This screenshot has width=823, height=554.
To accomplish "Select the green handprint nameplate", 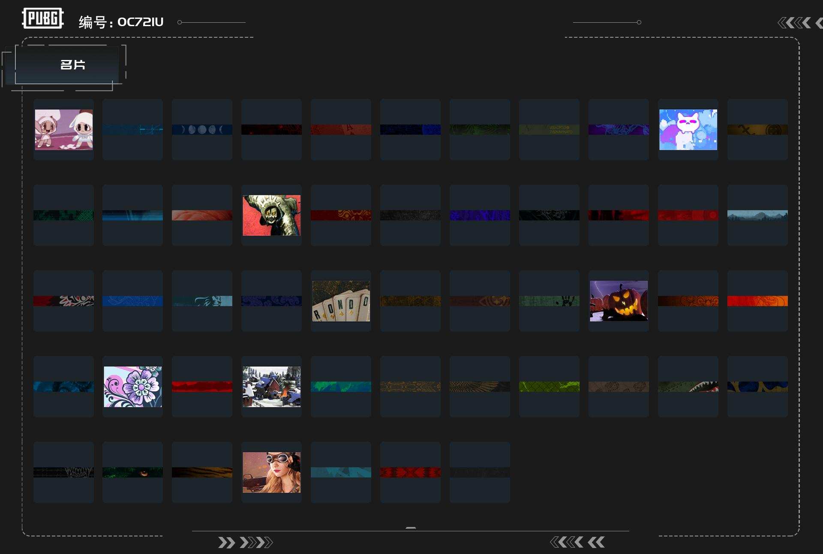I will [x=549, y=301].
